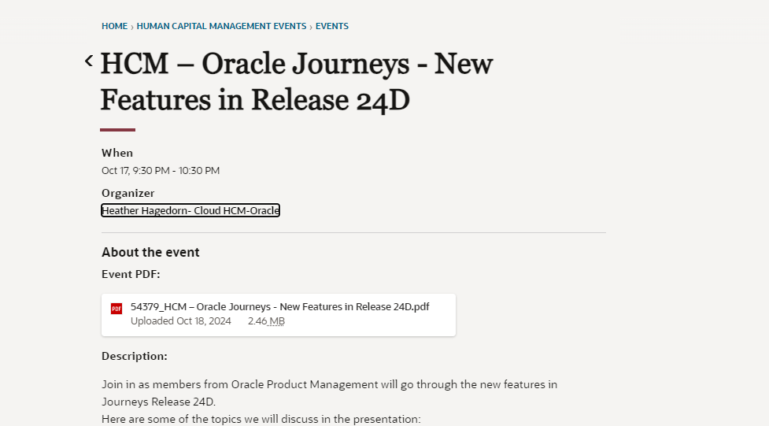Select the PDF attachment card
This screenshot has width=769, height=426.
pyautogui.click(x=279, y=315)
